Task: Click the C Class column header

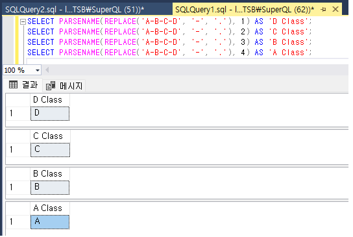Action: coord(50,136)
